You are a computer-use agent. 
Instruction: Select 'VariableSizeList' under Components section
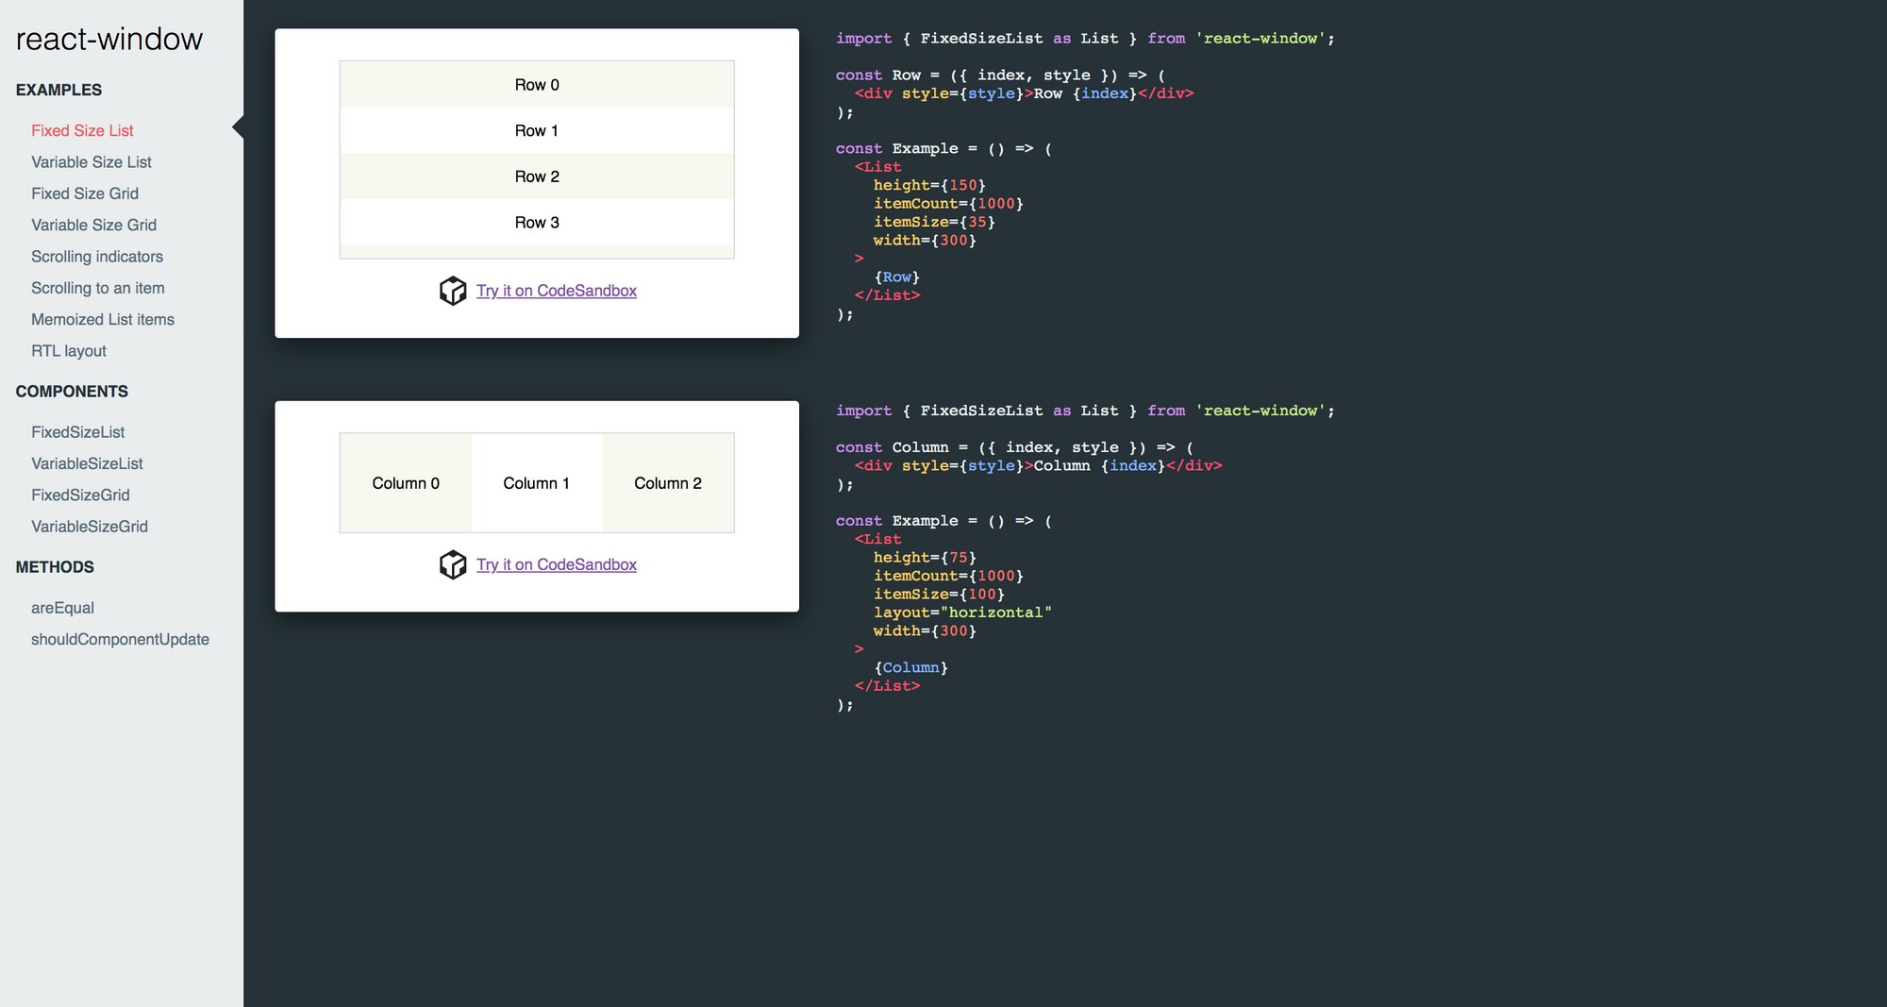coord(87,463)
